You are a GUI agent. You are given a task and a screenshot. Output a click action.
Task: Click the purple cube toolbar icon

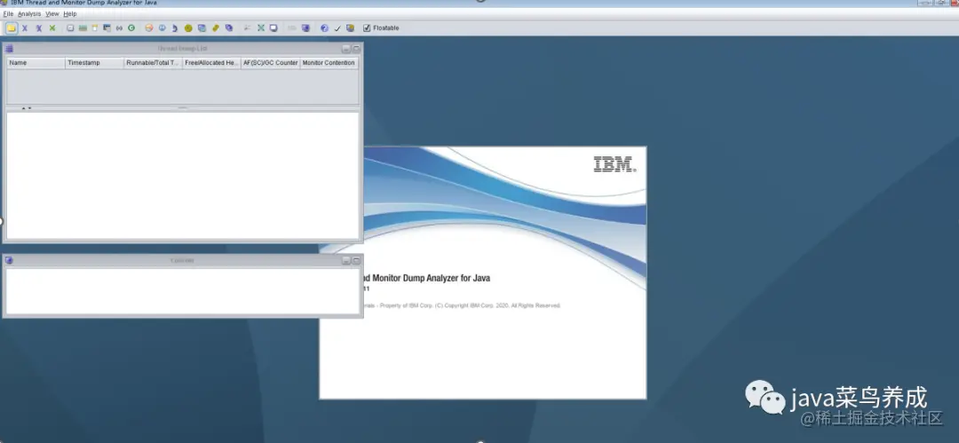click(x=229, y=28)
